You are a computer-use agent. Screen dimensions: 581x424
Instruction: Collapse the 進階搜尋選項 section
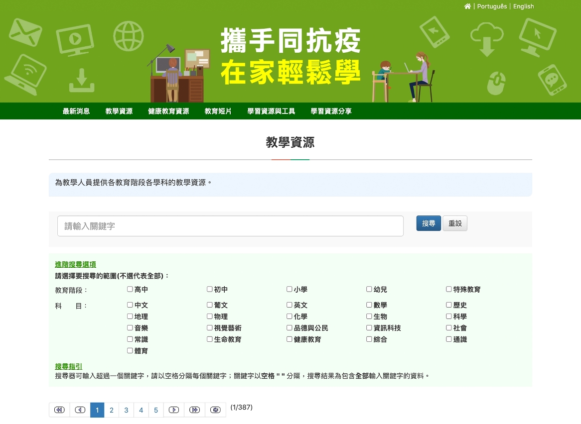coord(75,265)
